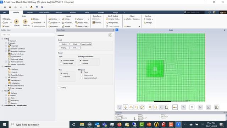Image resolution: width=227 pixels, height=128 pixels.
Task: Click Delete zones in ribbon
Action: [x=66, y=19]
